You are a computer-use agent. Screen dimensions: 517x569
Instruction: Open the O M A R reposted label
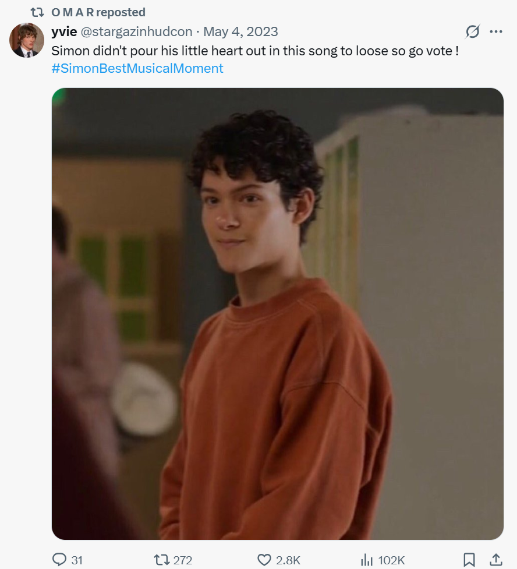(98, 12)
